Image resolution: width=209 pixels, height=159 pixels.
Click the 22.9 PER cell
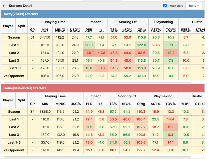(89, 76)
